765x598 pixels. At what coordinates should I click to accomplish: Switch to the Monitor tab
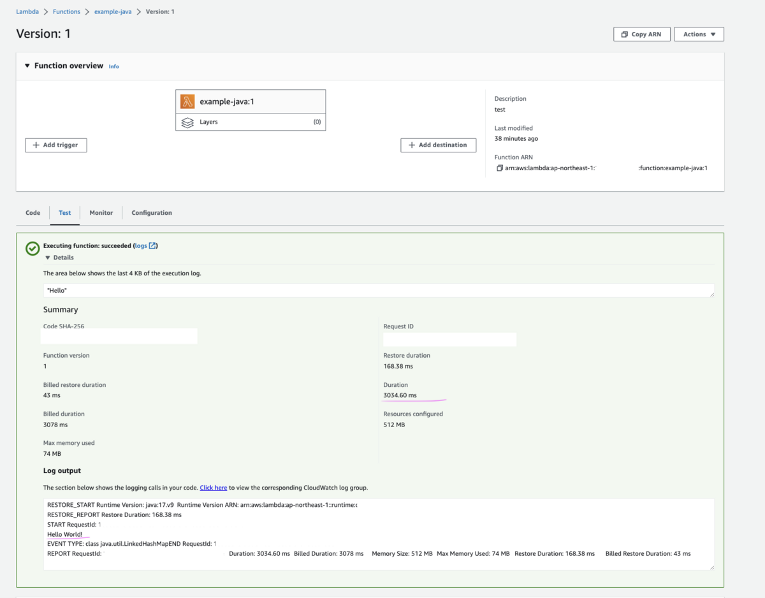(101, 213)
